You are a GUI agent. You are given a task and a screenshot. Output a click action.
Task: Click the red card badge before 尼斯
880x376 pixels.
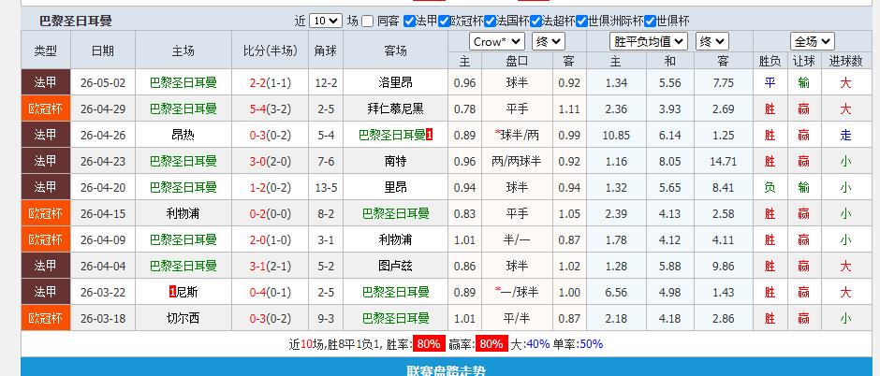[172, 292]
